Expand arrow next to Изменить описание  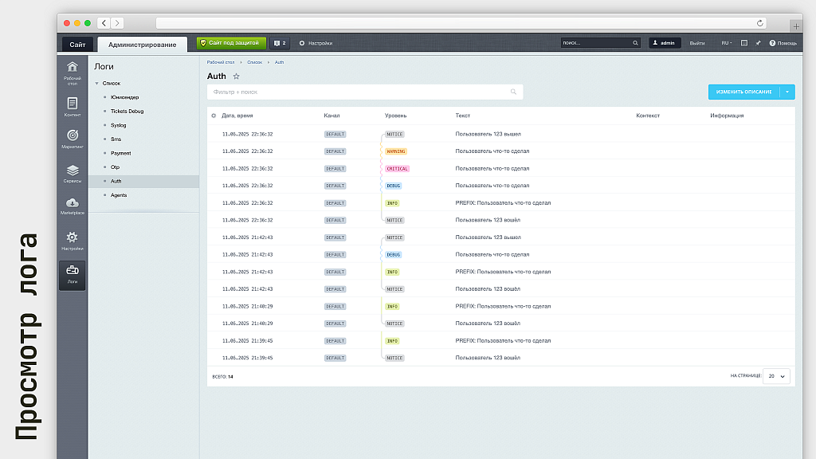(788, 92)
